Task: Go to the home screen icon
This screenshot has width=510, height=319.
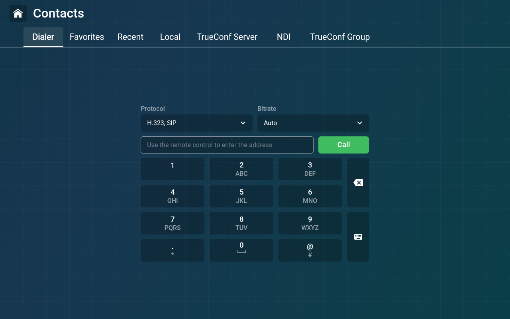Action: coord(18,14)
